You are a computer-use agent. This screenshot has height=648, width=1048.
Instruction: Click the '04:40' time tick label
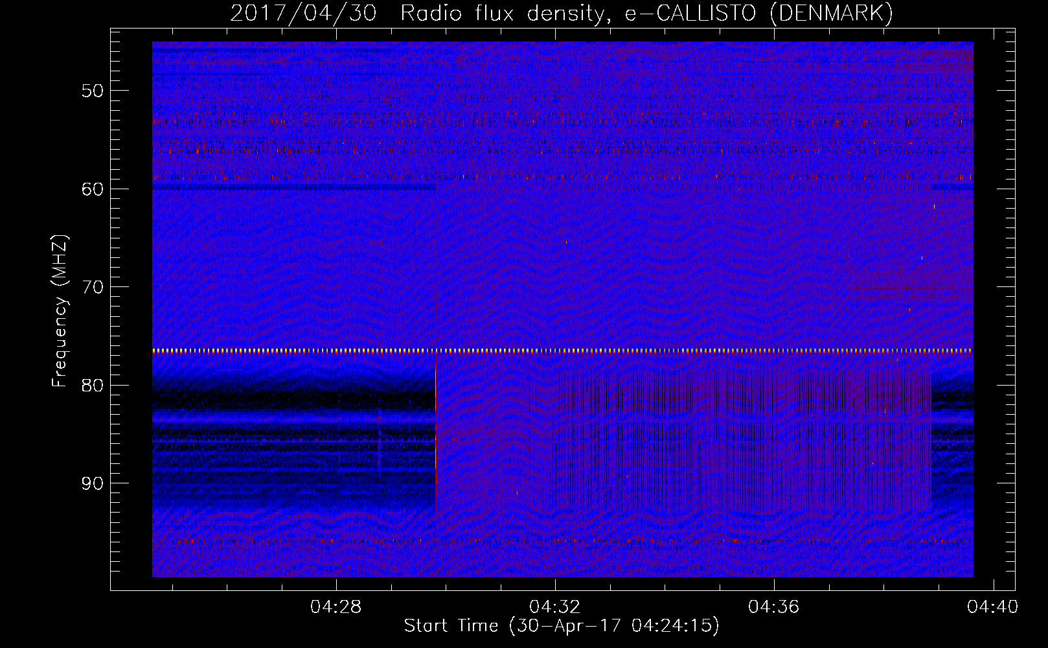(993, 607)
